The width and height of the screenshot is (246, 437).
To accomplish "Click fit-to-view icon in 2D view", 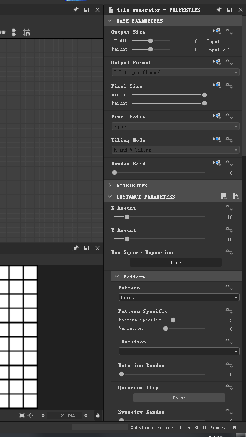I will pyautogui.click(x=22, y=415).
